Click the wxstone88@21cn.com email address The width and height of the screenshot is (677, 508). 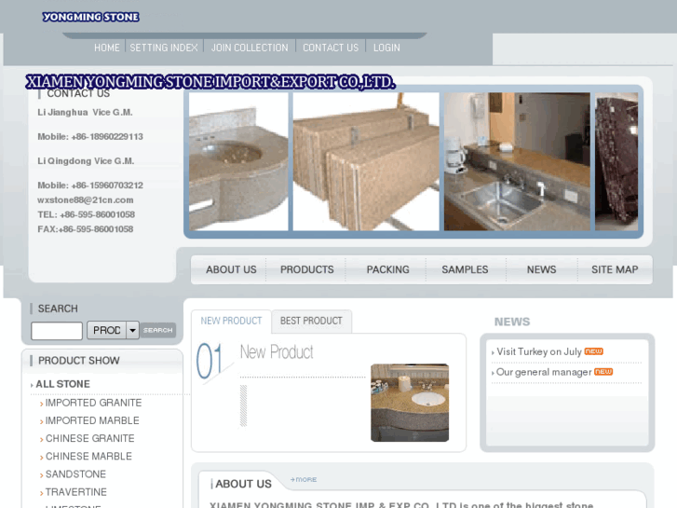click(85, 199)
